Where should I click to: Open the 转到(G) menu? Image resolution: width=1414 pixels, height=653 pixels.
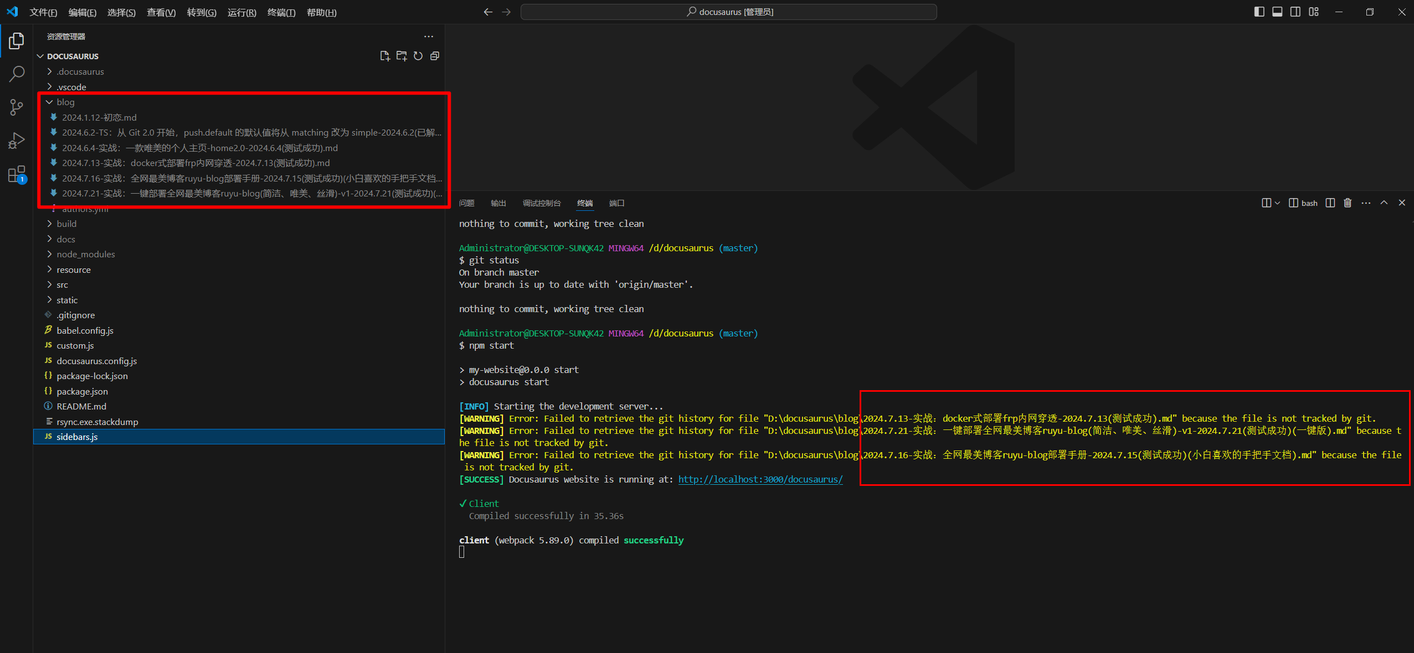(x=202, y=12)
